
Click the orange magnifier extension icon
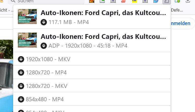pyautogui.click(x=92, y=1)
